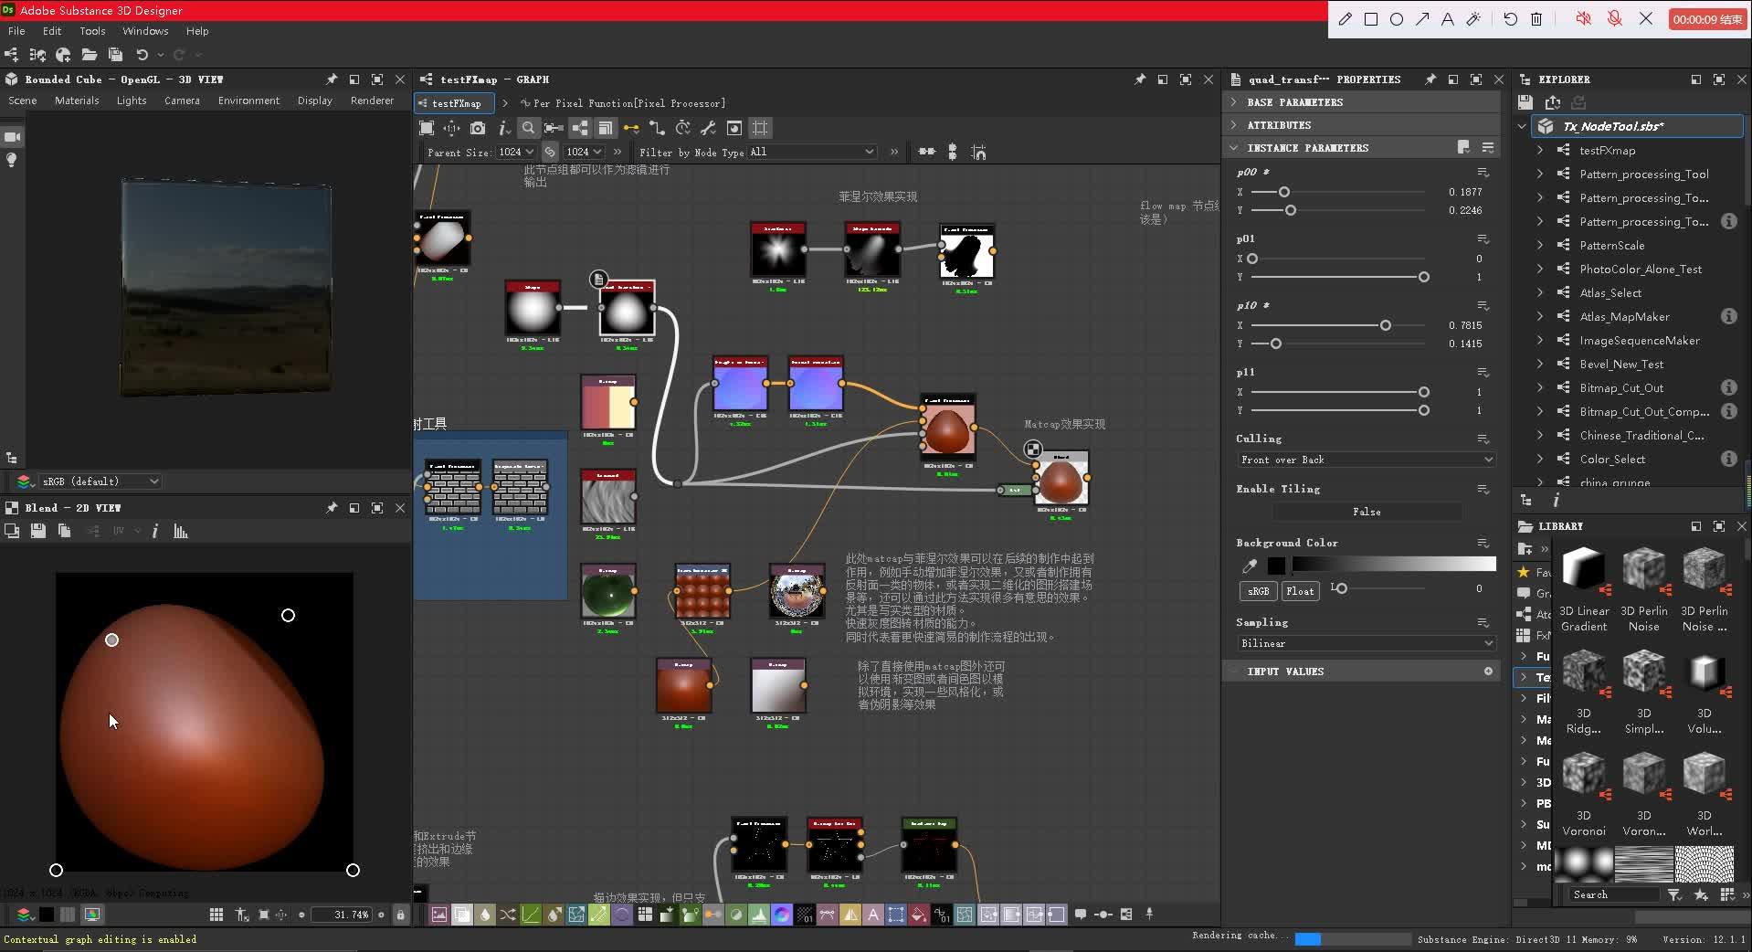Click the sRGB button under Background Color

click(1258, 591)
